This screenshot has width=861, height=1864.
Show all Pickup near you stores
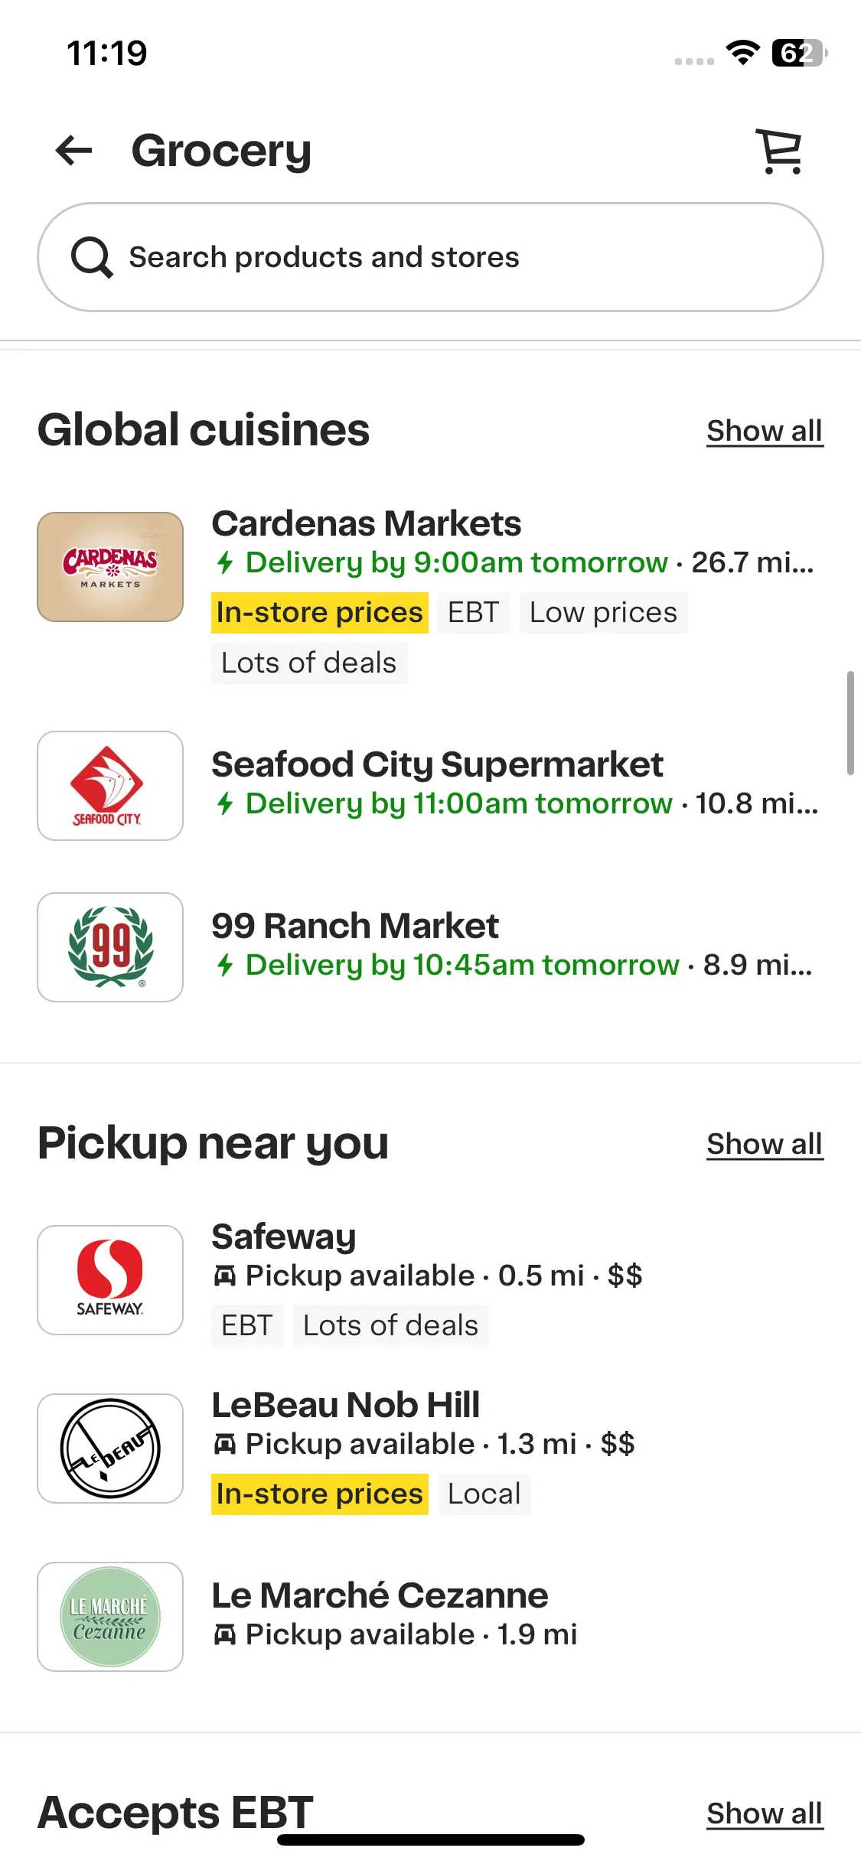[x=765, y=1144]
